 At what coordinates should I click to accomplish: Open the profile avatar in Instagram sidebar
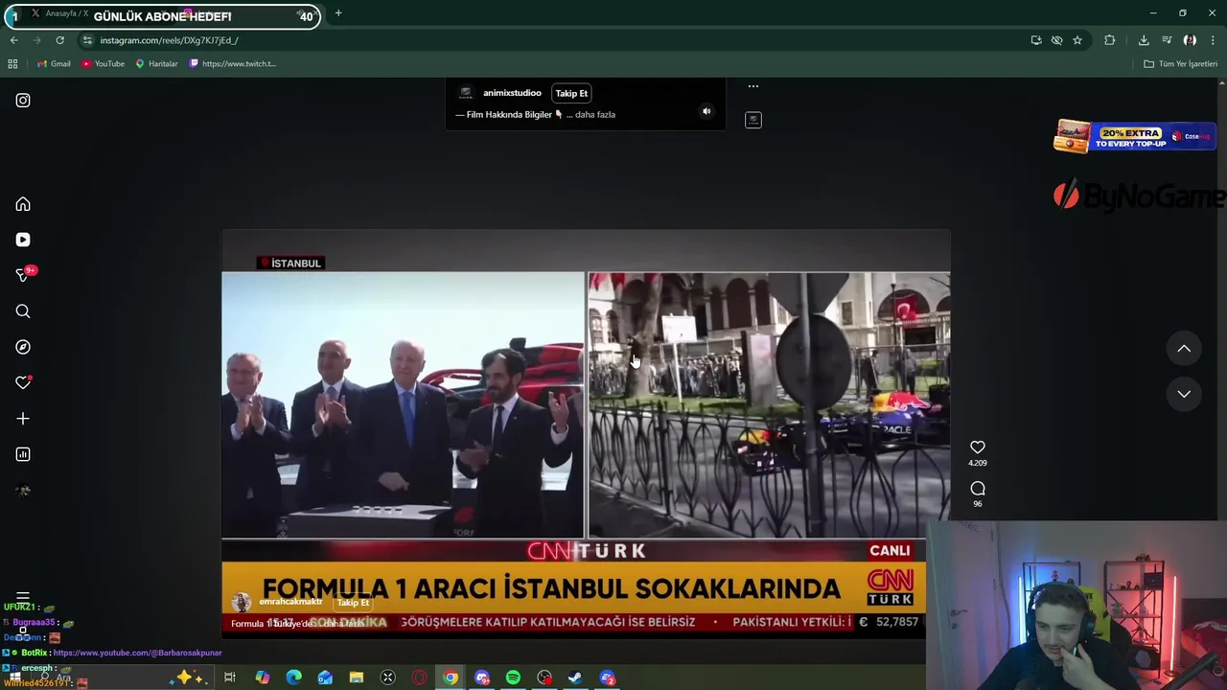tap(23, 491)
